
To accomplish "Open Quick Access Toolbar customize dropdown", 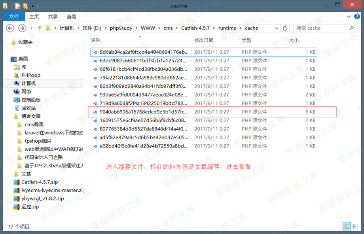I will click(32, 6).
